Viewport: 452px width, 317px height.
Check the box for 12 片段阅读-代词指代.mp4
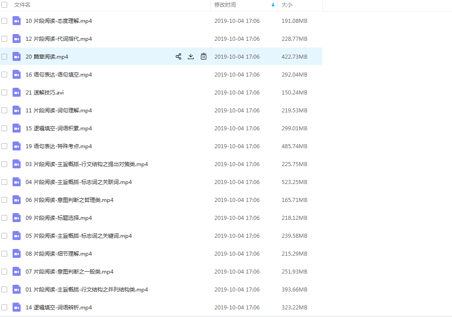pyautogui.click(x=4, y=39)
